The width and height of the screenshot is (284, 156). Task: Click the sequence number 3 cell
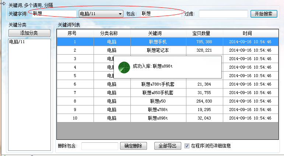pyautogui.click(x=75, y=59)
